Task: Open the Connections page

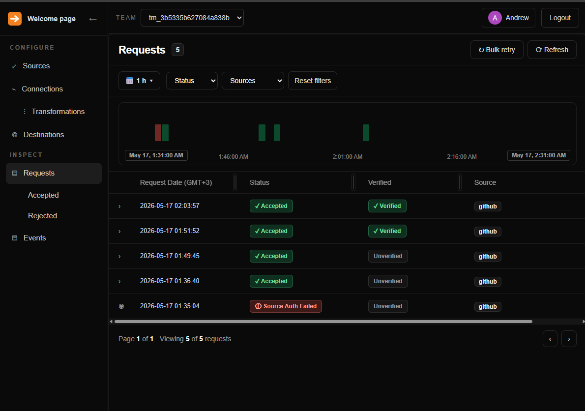Action: tap(42, 89)
